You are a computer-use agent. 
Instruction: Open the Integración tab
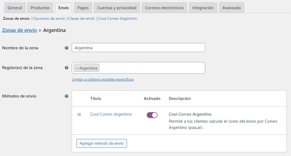tap(203, 8)
